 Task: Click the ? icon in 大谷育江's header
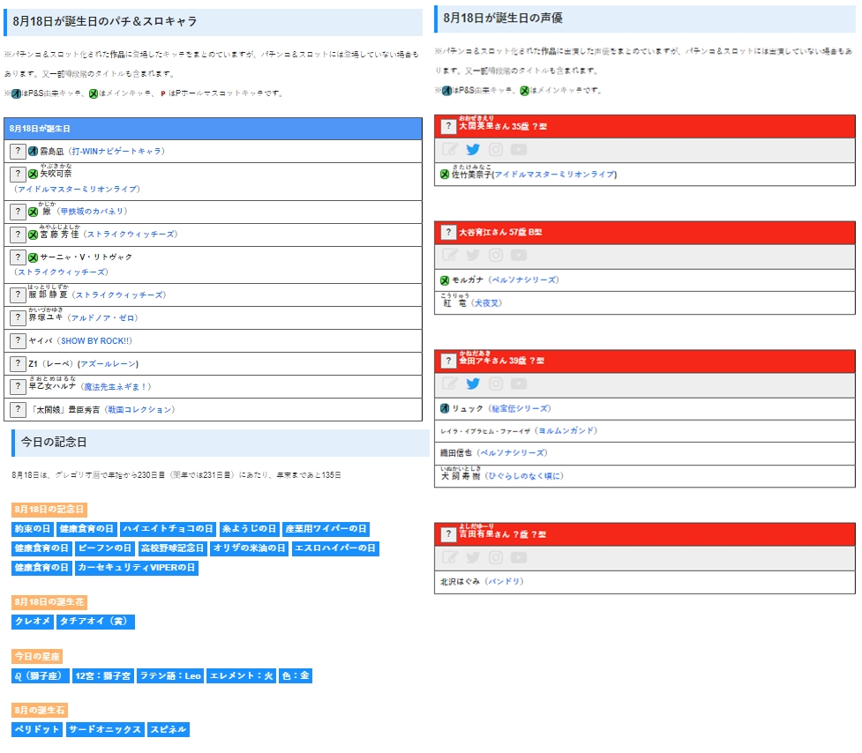448,232
